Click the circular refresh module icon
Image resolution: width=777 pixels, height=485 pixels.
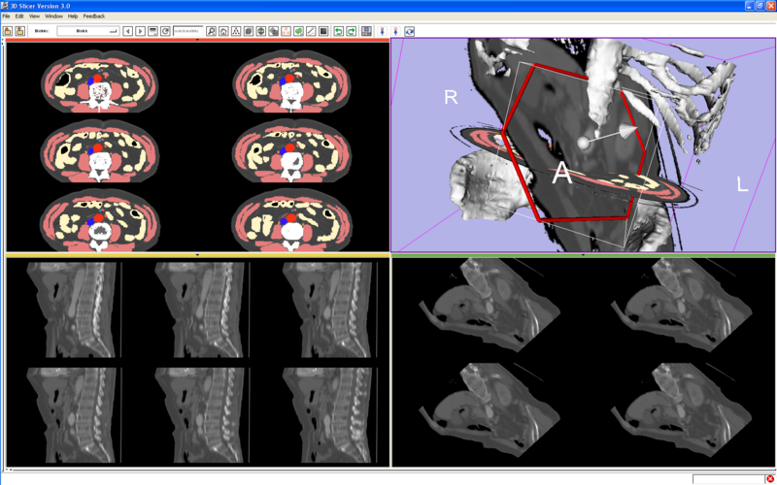coord(165,31)
